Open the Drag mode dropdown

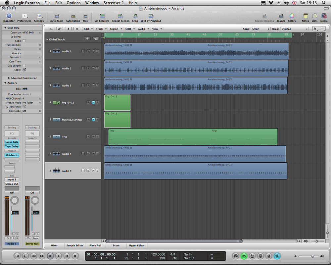[x=295, y=29]
